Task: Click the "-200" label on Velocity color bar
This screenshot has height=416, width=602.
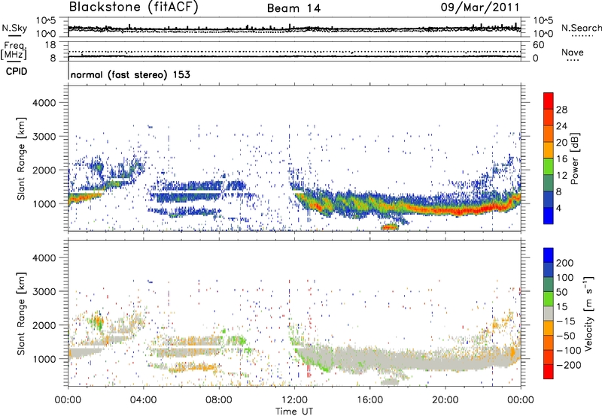Action: pos(567,365)
